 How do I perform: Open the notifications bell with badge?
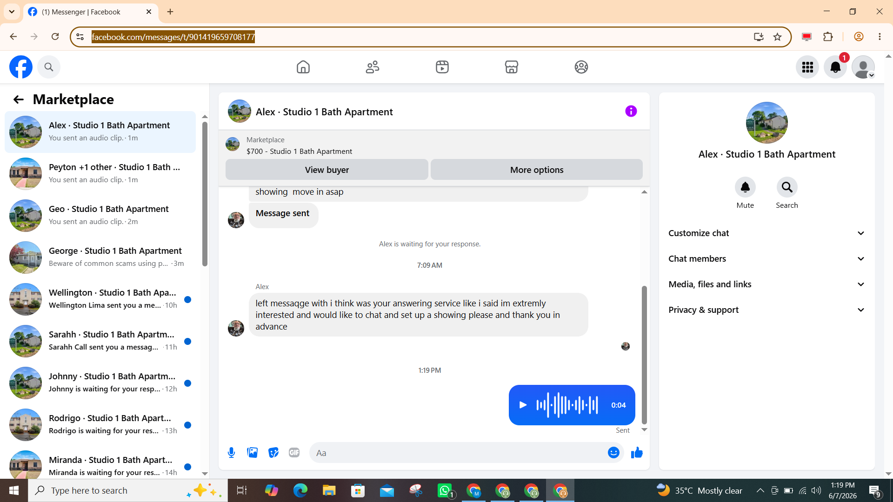click(835, 67)
